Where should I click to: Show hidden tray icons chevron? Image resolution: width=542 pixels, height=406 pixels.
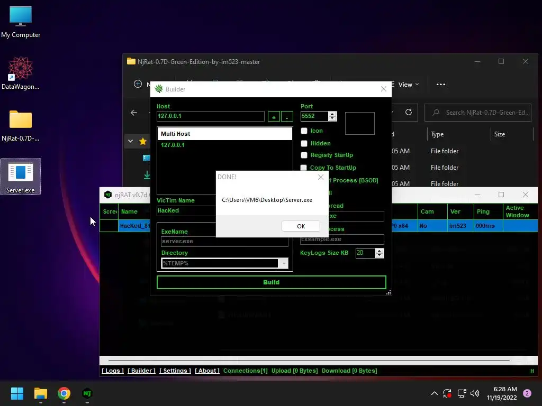pyautogui.click(x=435, y=393)
